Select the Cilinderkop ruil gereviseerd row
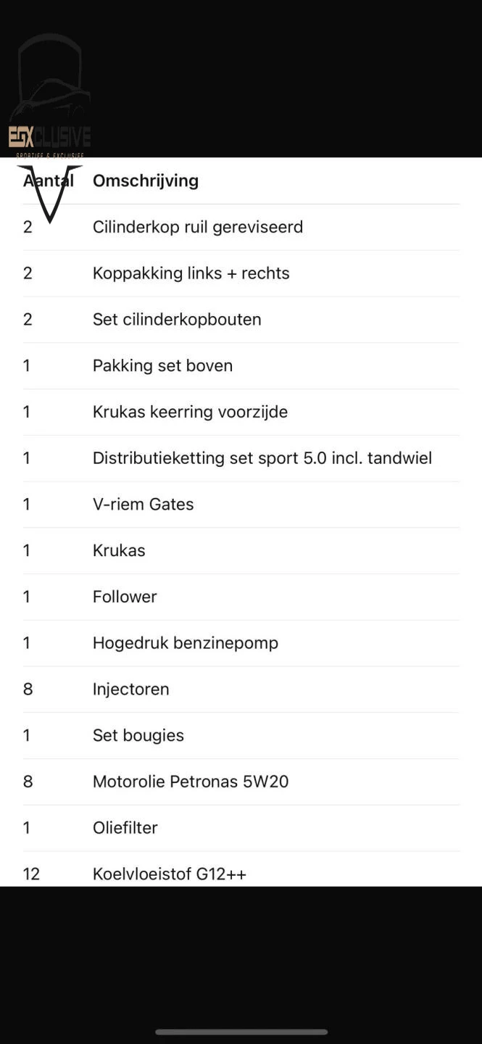Screen dimensions: 482x1044 click(198, 227)
